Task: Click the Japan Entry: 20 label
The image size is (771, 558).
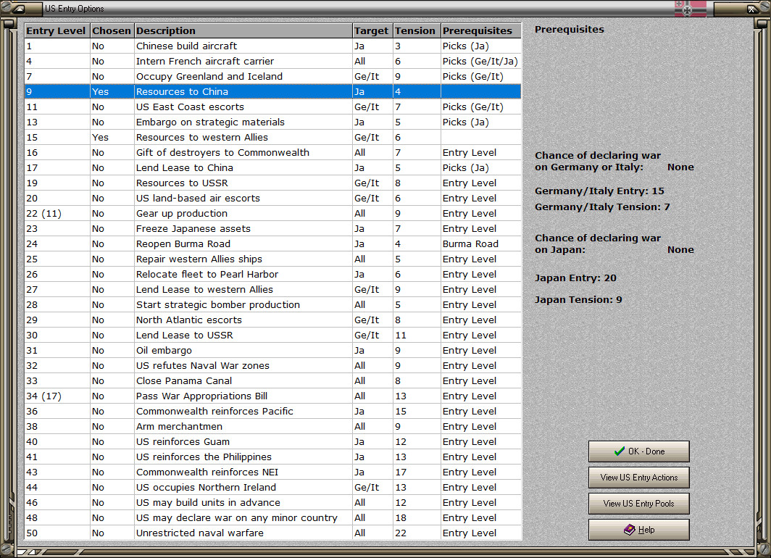Action: tap(575, 278)
